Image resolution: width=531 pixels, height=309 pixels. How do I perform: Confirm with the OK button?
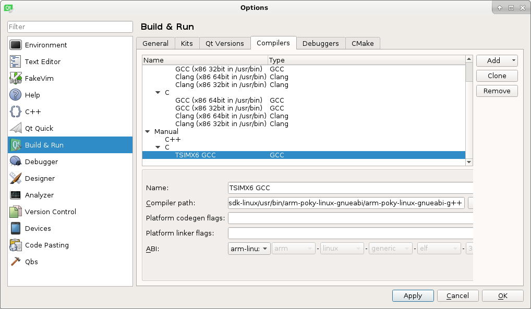point(502,296)
